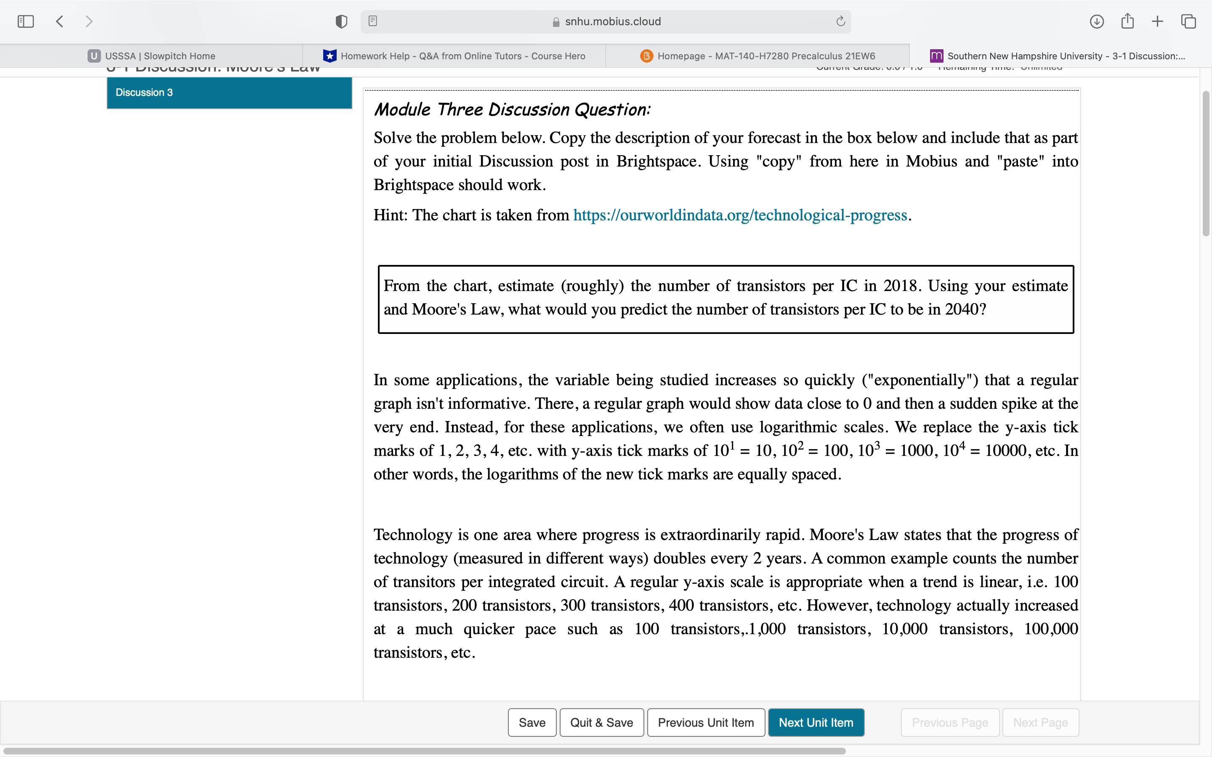Click the Quit & Save button
Viewport: 1212px width, 757px height.
coord(601,723)
